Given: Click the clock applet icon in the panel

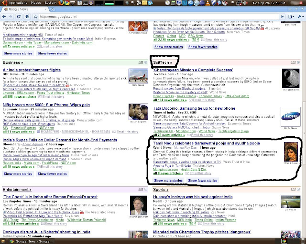Looking at the screenshot, I should [167, 3].
